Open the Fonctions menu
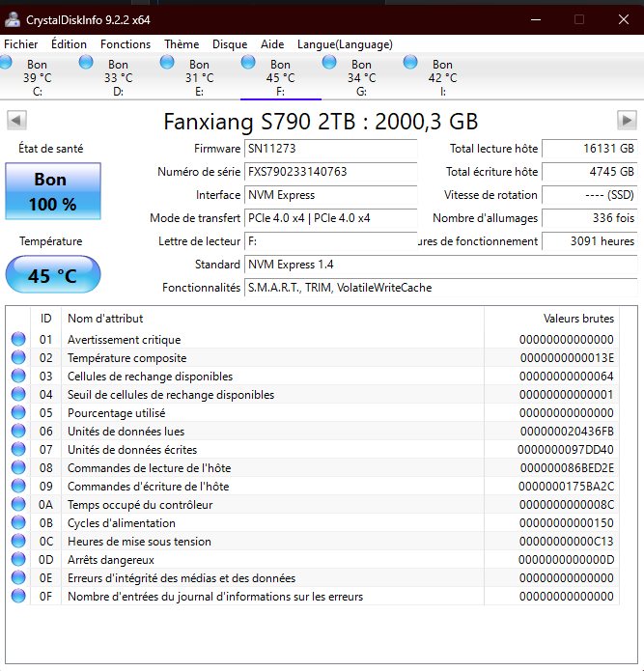 point(126,44)
